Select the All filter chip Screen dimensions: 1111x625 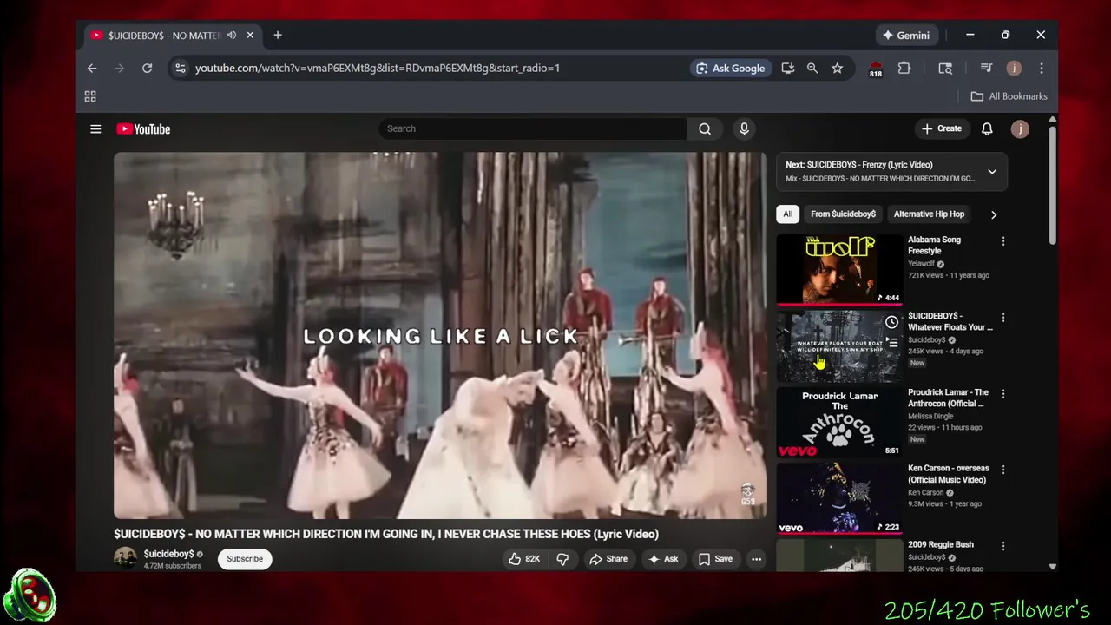(x=787, y=214)
